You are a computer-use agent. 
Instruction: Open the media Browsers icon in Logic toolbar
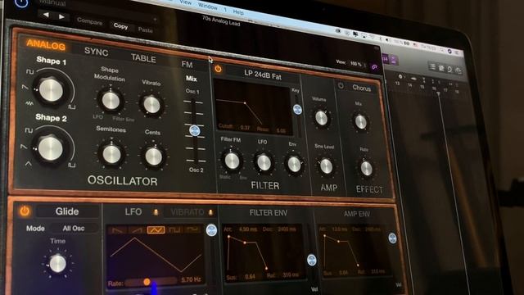(458, 70)
